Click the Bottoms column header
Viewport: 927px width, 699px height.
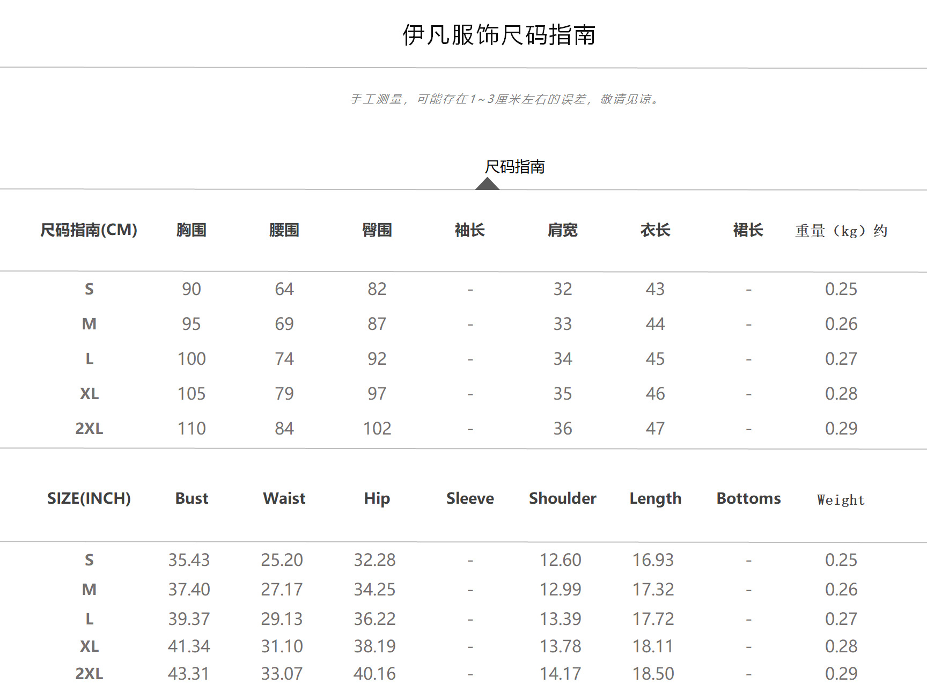[x=748, y=498]
